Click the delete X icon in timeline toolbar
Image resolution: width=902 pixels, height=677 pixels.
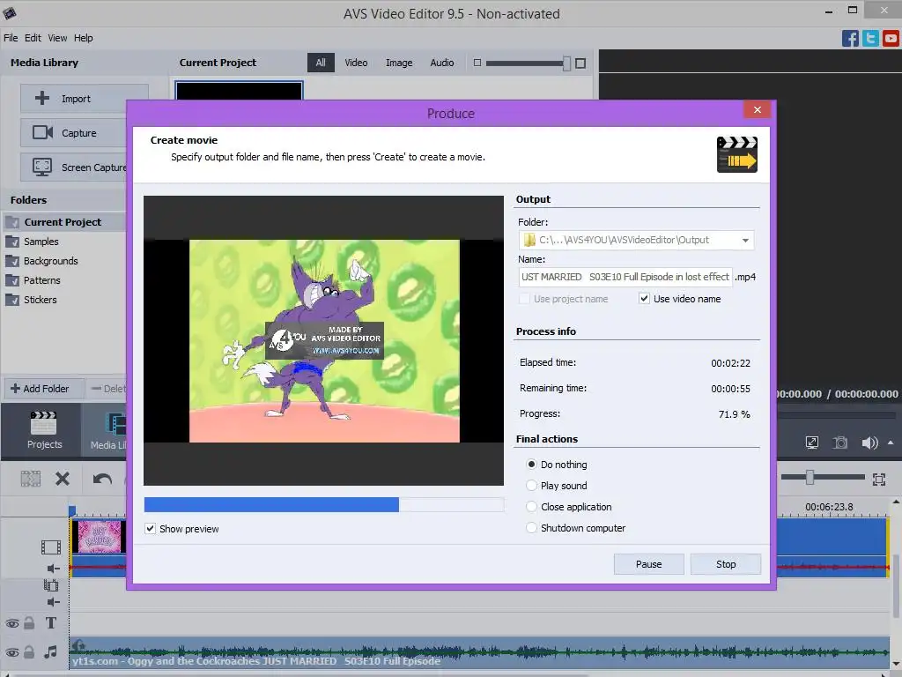pyautogui.click(x=63, y=479)
